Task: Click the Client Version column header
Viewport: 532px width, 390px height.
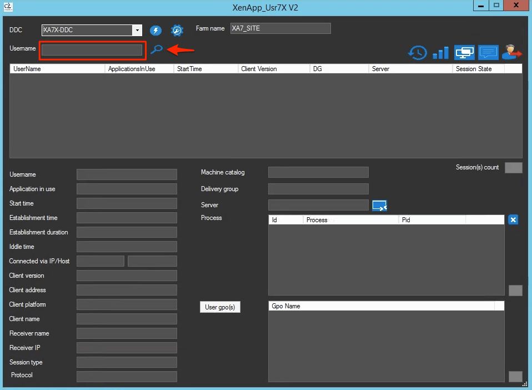Action: pyautogui.click(x=274, y=69)
